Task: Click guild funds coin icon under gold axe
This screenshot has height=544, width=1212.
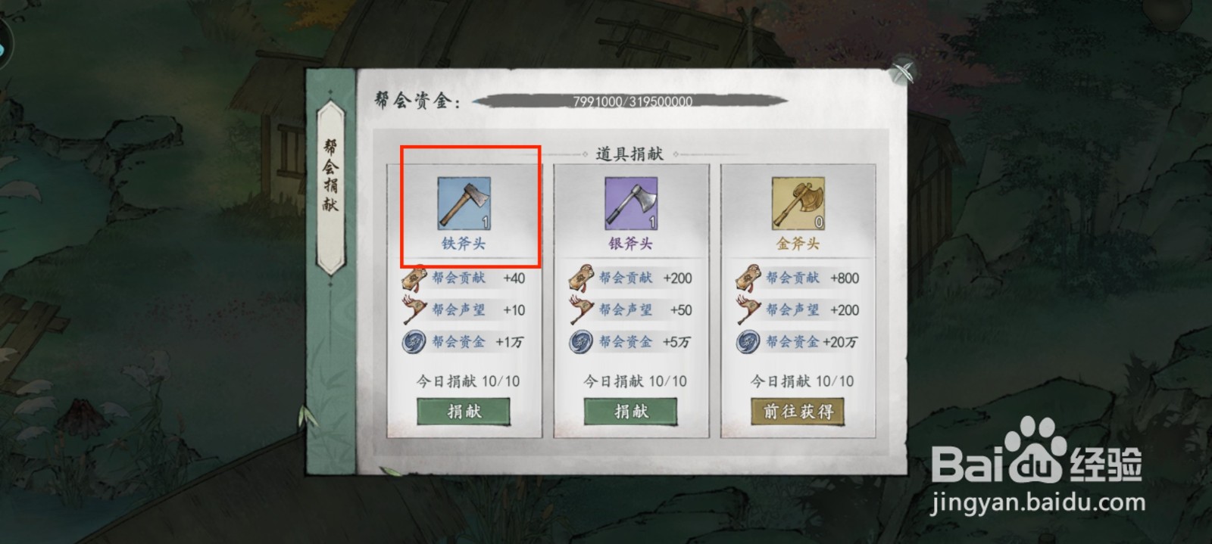Action: pyautogui.click(x=748, y=341)
